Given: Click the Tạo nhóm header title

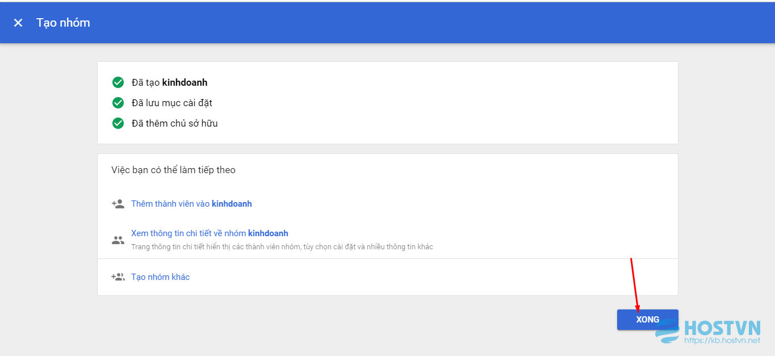Looking at the screenshot, I should tap(63, 23).
